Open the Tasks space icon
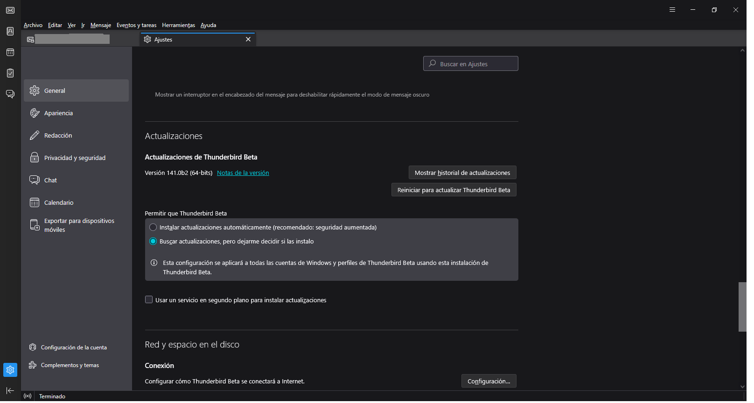Viewport: 754px width, 403px height. [x=10, y=73]
